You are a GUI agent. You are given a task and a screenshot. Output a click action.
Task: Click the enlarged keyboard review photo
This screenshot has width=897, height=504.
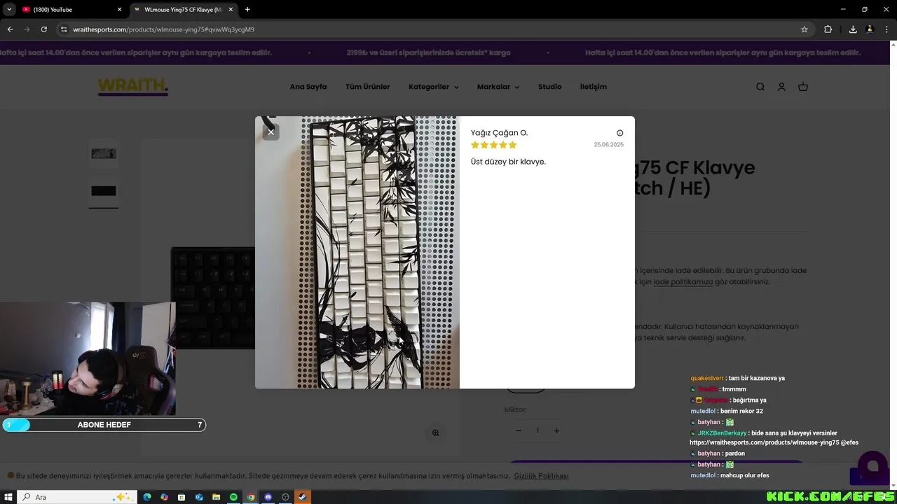point(357,252)
